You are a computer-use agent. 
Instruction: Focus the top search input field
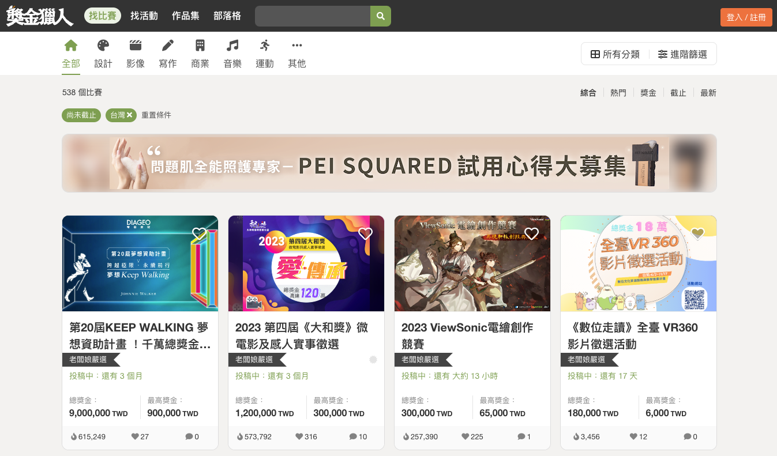pos(313,16)
